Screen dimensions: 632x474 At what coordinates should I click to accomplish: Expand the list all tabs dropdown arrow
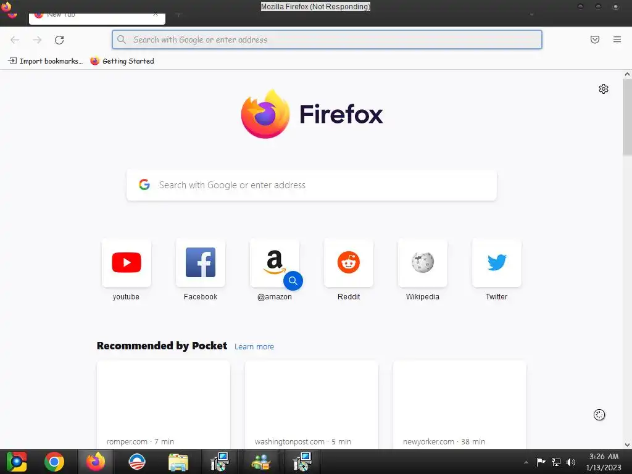(531, 15)
